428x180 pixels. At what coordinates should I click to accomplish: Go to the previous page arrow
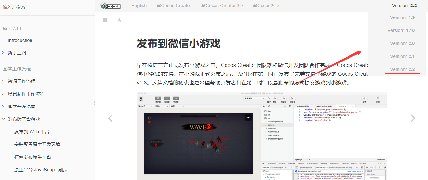click(x=110, y=118)
